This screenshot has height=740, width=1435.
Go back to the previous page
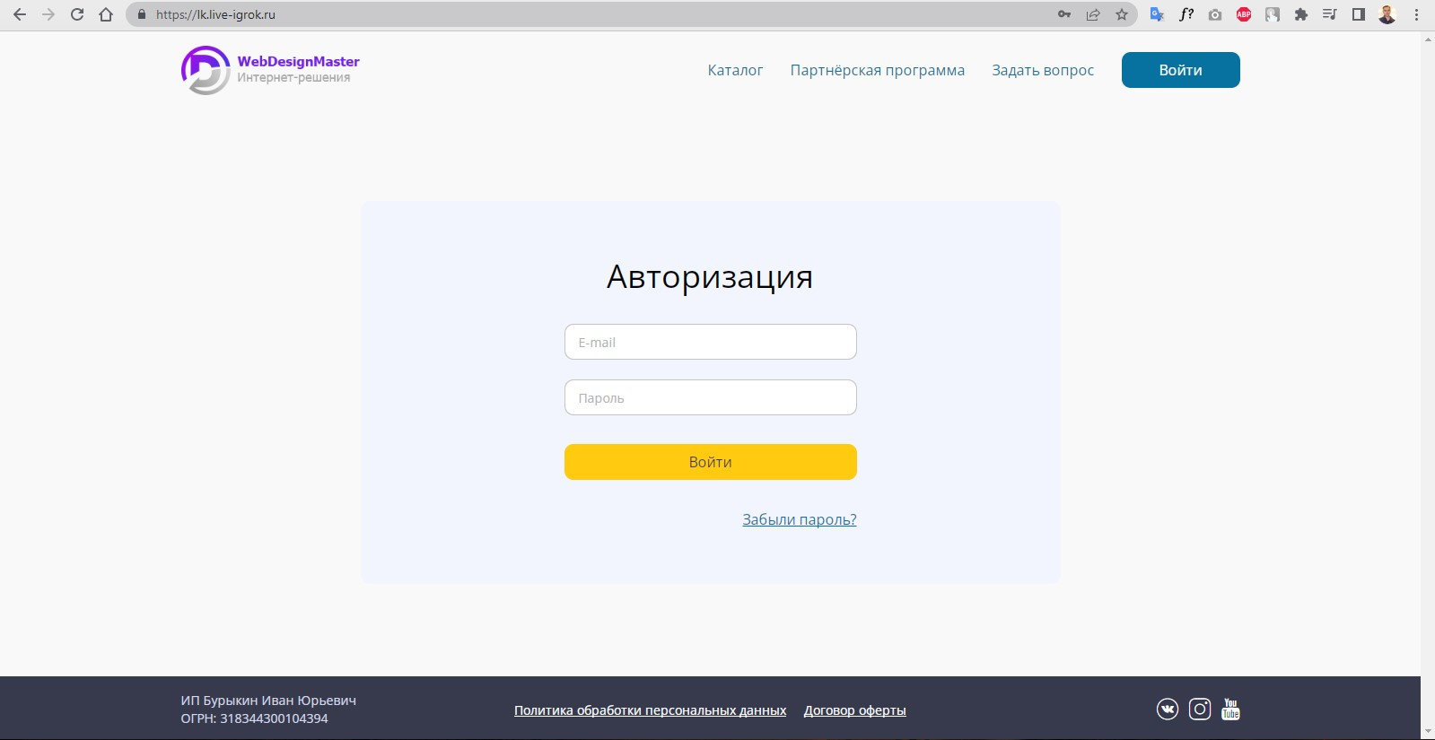(x=20, y=14)
